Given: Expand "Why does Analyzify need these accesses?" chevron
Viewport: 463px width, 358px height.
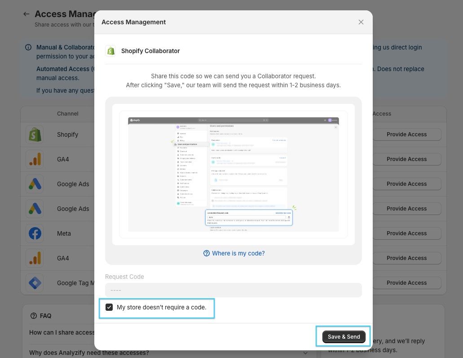Looking at the screenshot, I should [305, 353].
